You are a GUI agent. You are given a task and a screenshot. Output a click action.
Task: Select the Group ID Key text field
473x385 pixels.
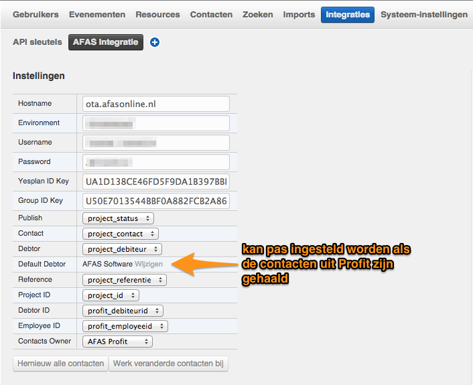(155, 201)
